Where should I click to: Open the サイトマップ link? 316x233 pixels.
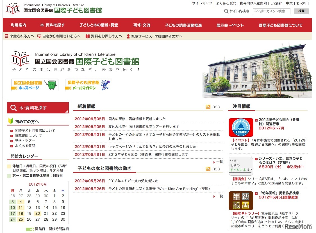(202, 3)
